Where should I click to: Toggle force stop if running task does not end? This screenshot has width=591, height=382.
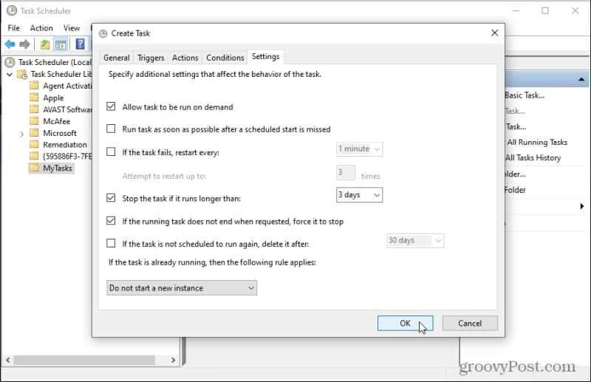111,221
